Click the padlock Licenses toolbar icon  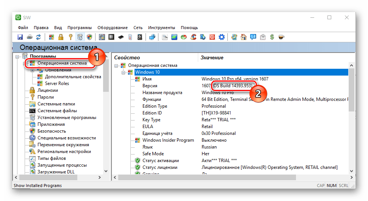point(61,37)
